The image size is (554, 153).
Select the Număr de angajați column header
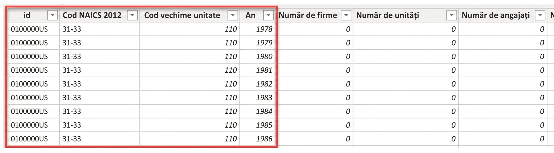tap(496, 15)
